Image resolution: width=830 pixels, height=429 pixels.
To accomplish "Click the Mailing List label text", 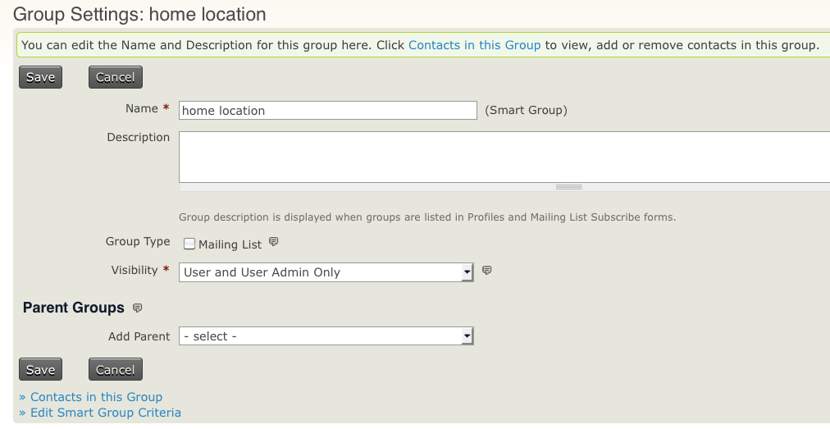I will [230, 244].
